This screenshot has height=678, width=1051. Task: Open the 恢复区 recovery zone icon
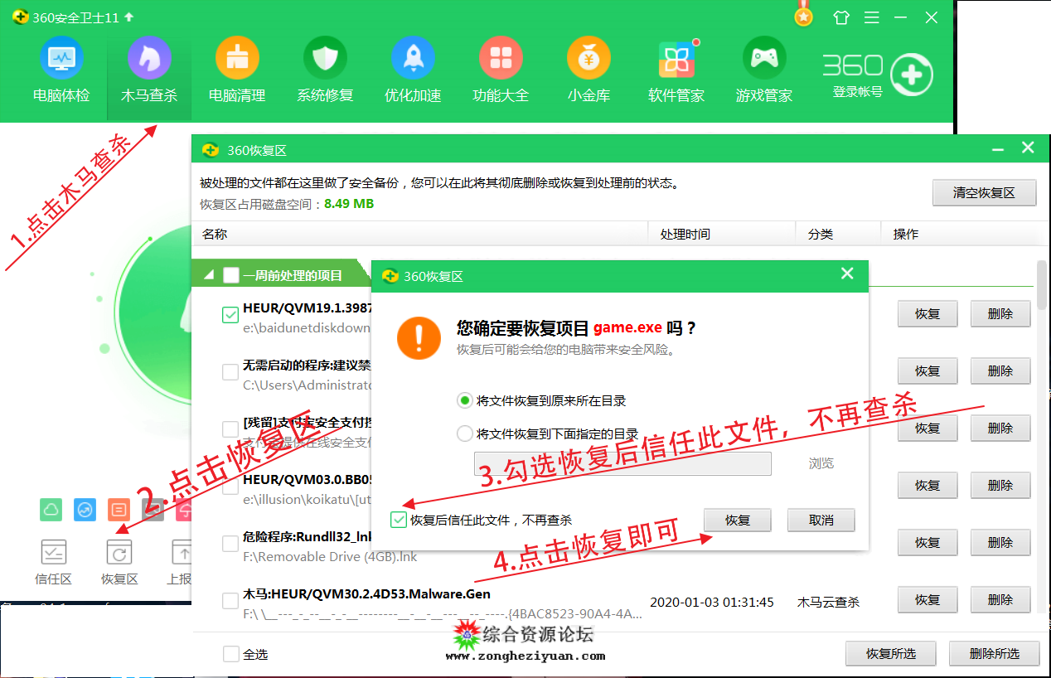[119, 552]
